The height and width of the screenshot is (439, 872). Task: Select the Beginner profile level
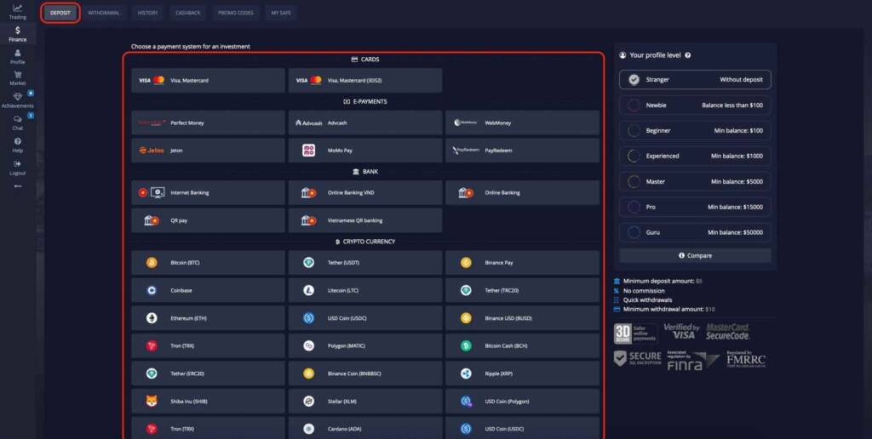tap(695, 130)
